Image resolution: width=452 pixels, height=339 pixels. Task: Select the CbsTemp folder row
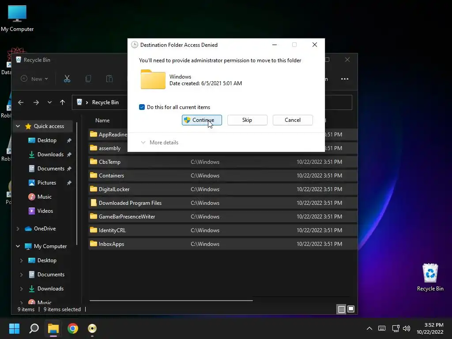click(x=222, y=162)
